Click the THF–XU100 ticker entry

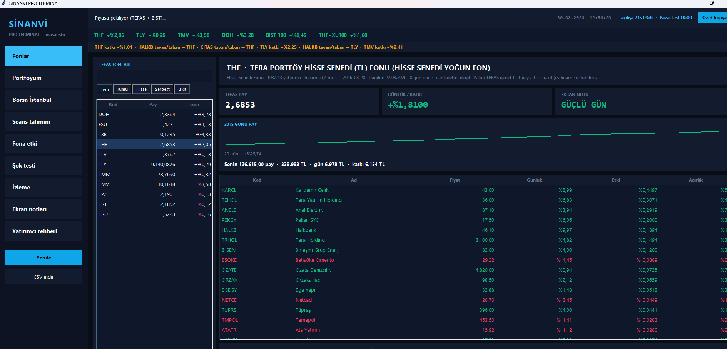[343, 35]
